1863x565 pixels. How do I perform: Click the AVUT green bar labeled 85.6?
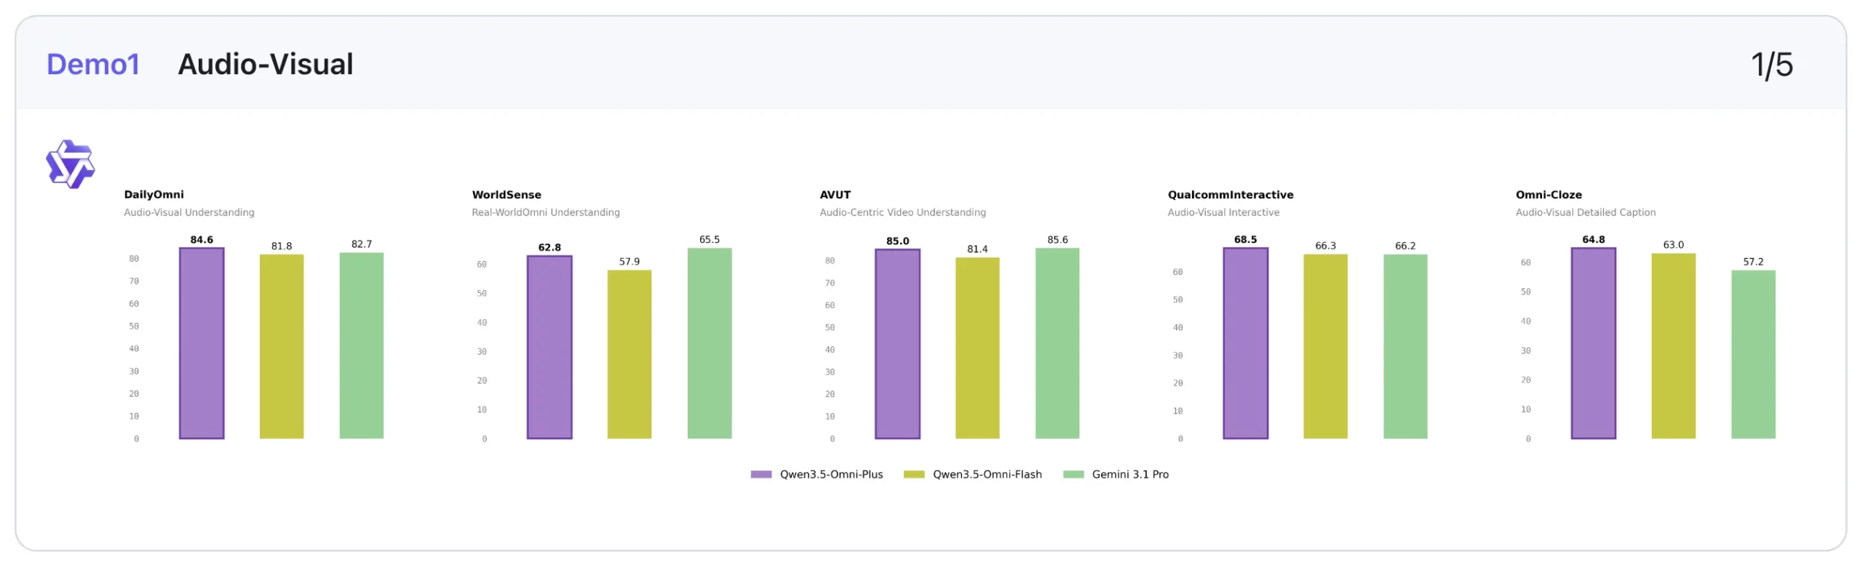click(x=1057, y=343)
